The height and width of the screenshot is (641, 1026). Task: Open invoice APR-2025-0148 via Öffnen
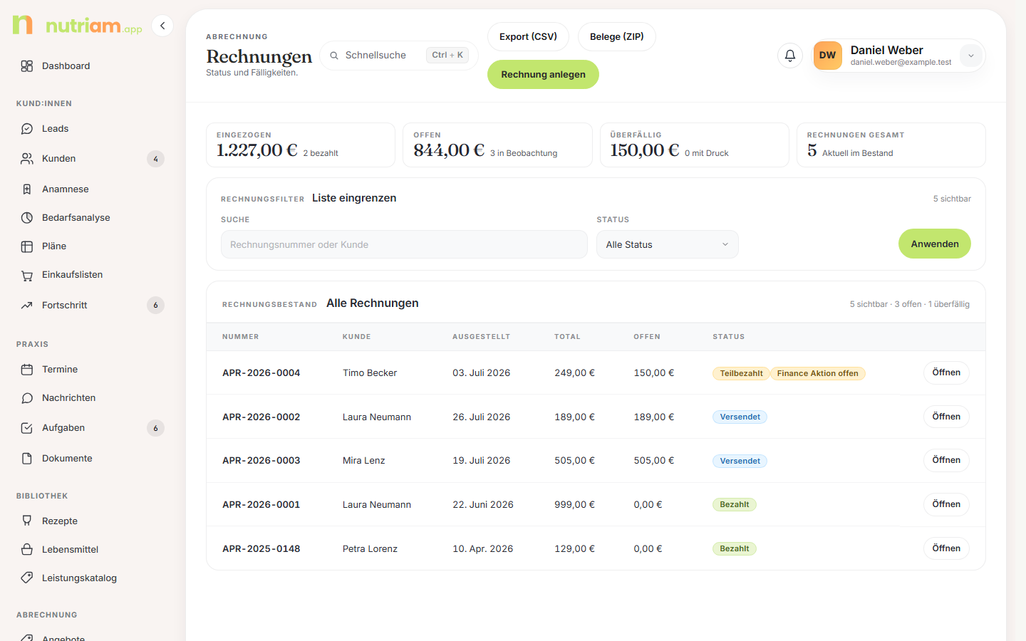coord(946,548)
